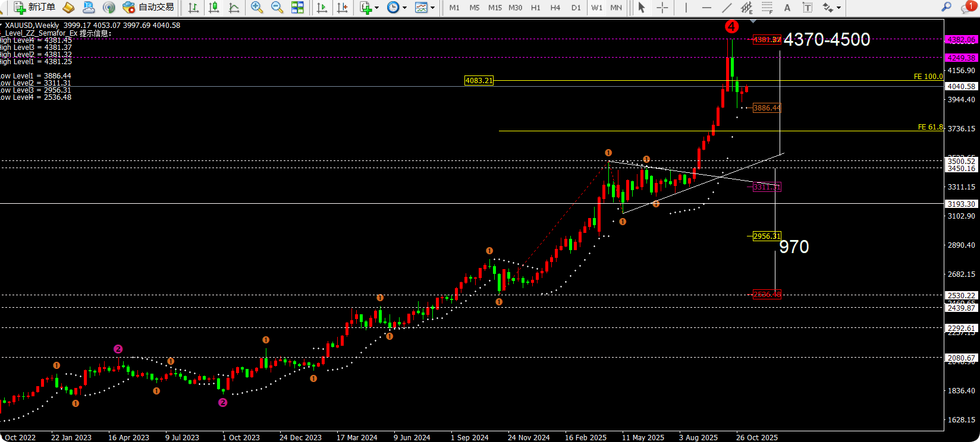Select the crosshair tool
Screen dimensions: 980x442
coord(662,8)
